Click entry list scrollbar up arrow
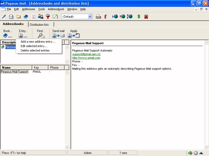 pos(67,72)
